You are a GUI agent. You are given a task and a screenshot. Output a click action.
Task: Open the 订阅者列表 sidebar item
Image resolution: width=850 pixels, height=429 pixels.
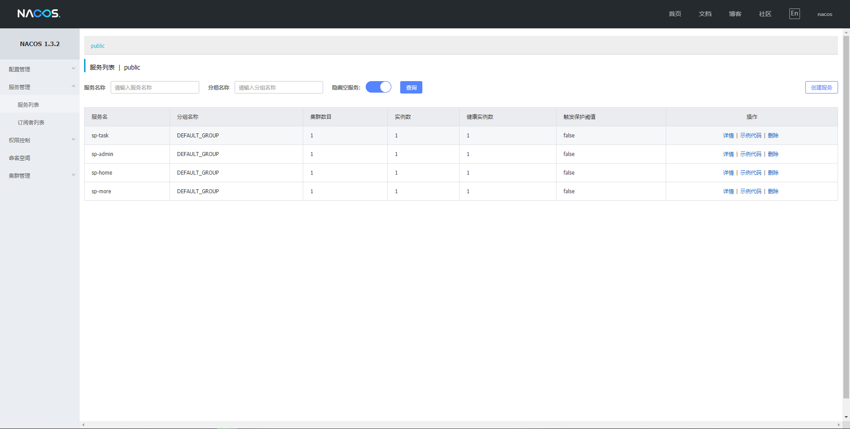click(40, 122)
